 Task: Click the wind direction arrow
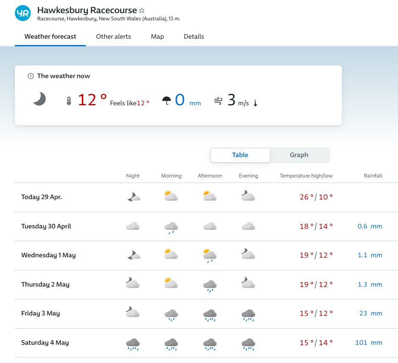(x=255, y=103)
